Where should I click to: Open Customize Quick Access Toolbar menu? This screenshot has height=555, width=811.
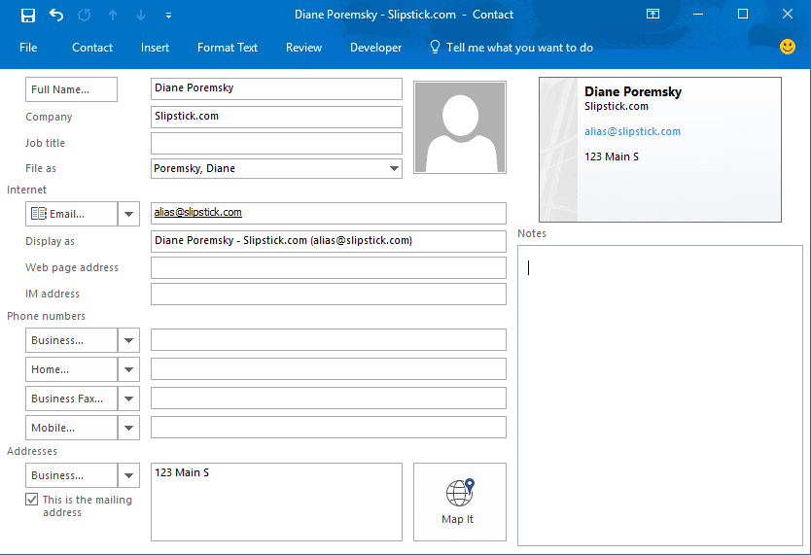[x=168, y=16]
